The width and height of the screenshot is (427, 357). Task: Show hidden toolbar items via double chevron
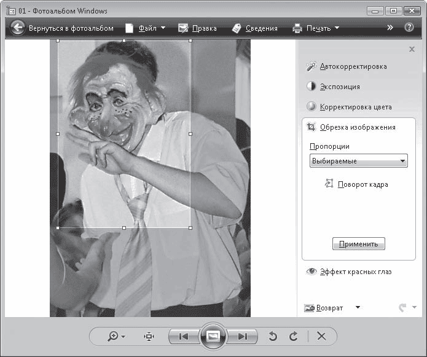pyautogui.click(x=390, y=28)
